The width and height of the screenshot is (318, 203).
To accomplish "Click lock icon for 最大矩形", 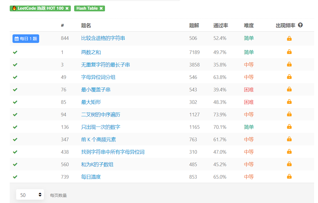I will [289, 102].
